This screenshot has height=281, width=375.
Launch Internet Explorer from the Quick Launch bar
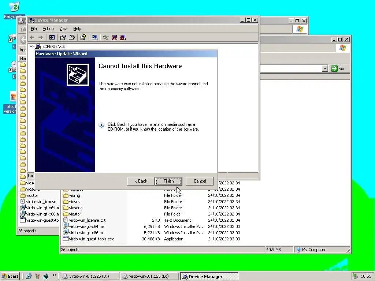(29, 276)
